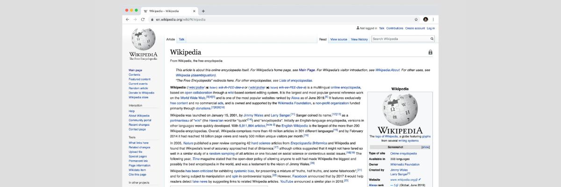Image resolution: width=561 pixels, height=187 pixels.
Task: Open the Lists of encyclopedias link
Action: [x=295, y=80]
